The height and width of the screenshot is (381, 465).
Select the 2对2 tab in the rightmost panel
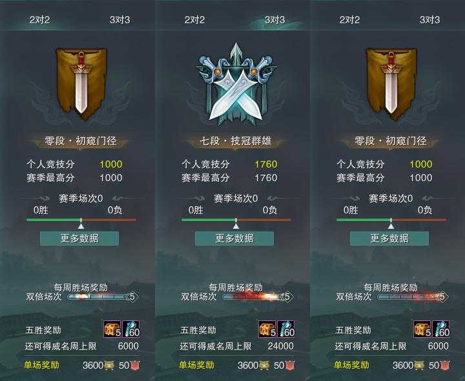(349, 20)
